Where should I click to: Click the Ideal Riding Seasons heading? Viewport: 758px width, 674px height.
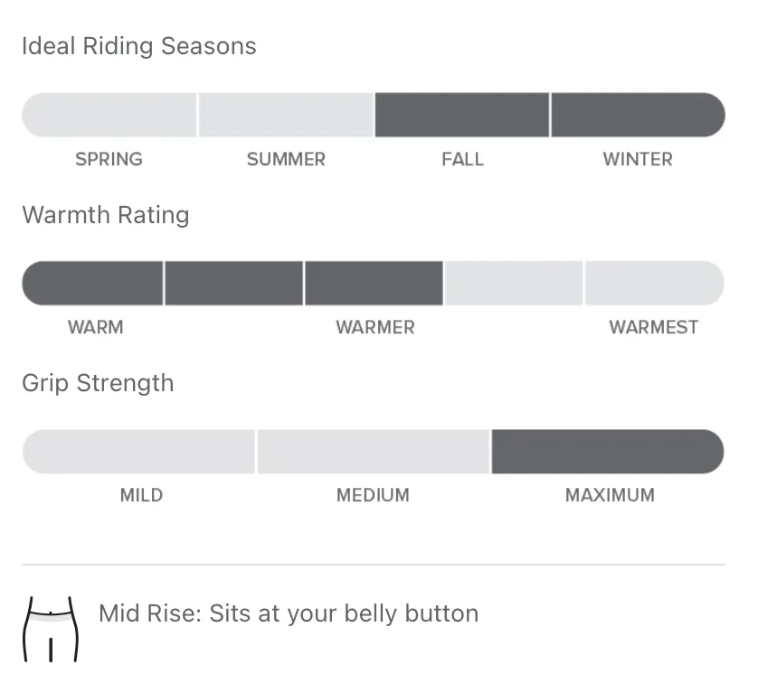139,46
